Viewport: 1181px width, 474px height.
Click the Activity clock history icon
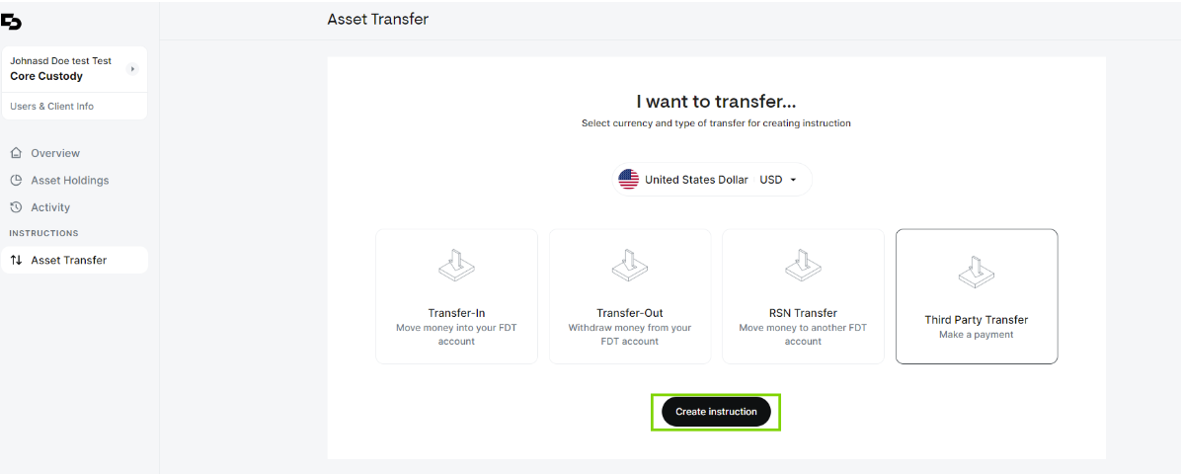16,207
